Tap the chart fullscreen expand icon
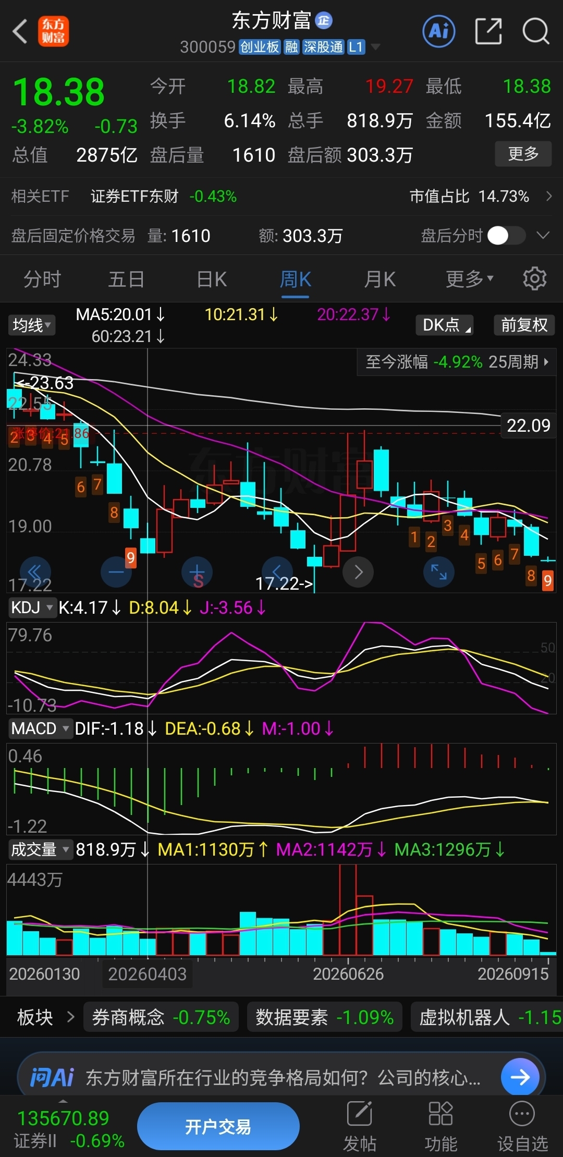563x1157 pixels. 439,572
